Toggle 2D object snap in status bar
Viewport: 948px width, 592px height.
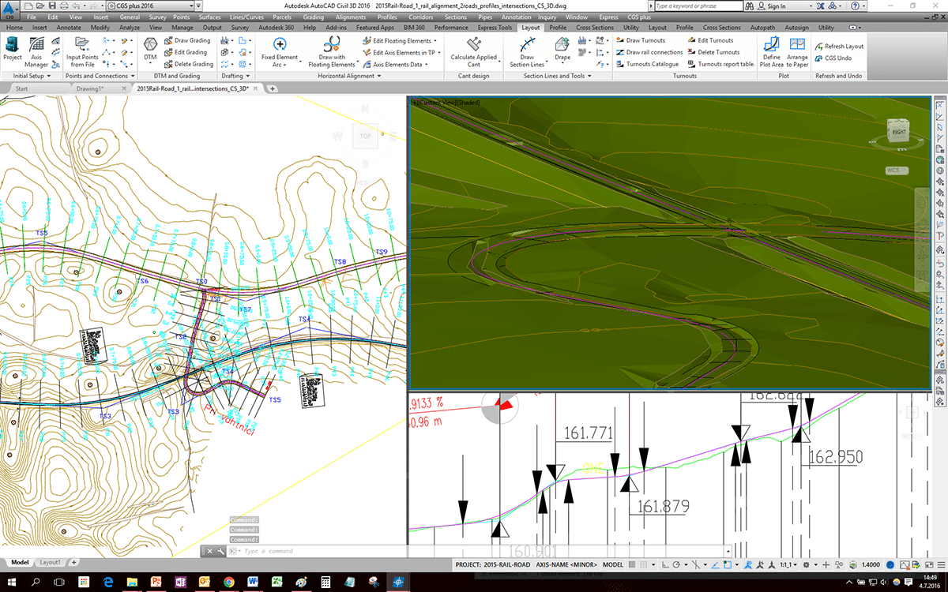click(x=728, y=565)
